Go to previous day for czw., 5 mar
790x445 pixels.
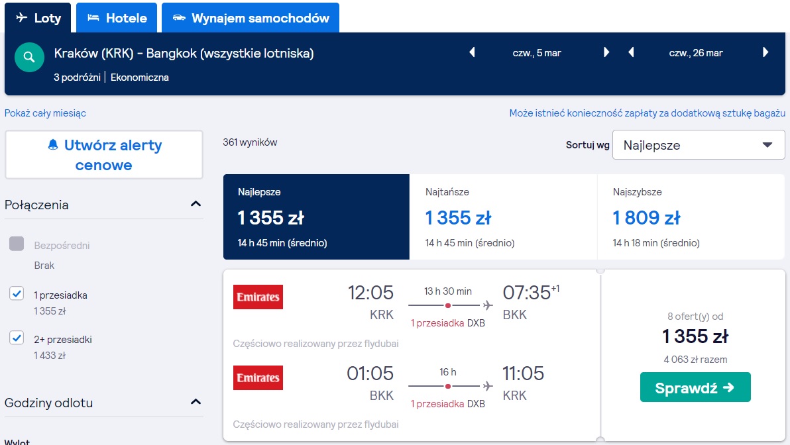(472, 52)
